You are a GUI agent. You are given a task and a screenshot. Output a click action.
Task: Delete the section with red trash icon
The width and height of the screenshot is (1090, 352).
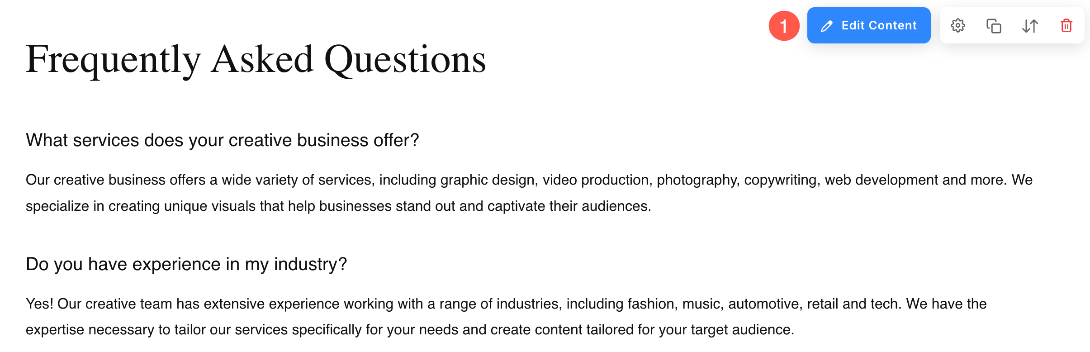point(1066,26)
